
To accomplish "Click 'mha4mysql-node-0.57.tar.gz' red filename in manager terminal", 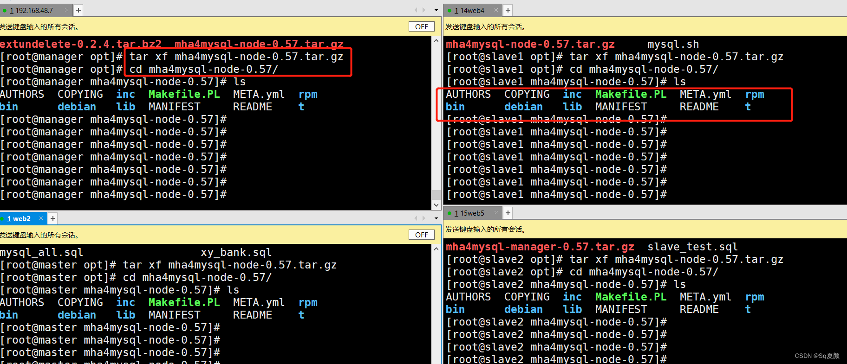I will [259, 44].
